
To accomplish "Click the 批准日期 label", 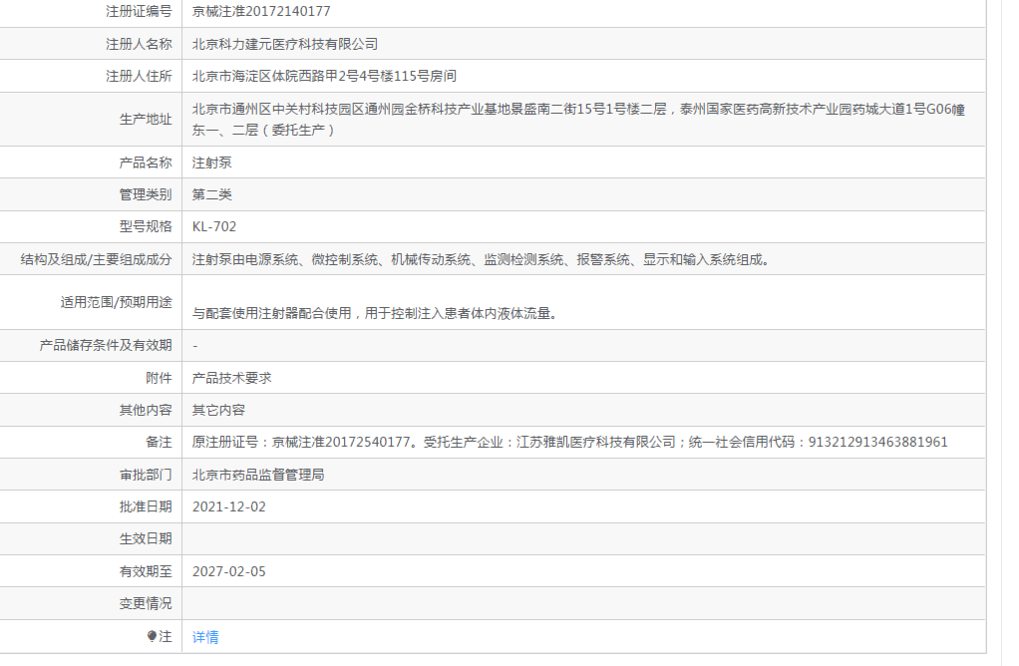I will (146, 506).
